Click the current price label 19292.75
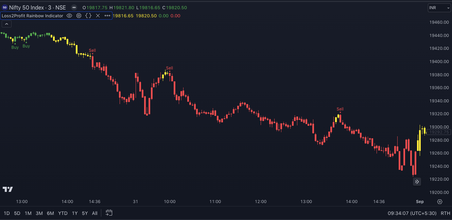The width and height of the screenshot is (452, 220). coord(439,132)
